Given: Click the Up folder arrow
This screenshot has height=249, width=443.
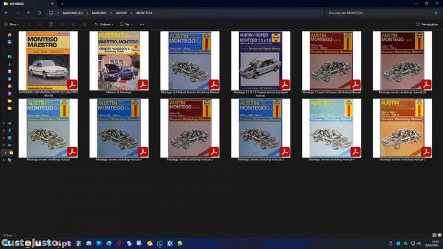Looking at the screenshot, I should point(28,12).
